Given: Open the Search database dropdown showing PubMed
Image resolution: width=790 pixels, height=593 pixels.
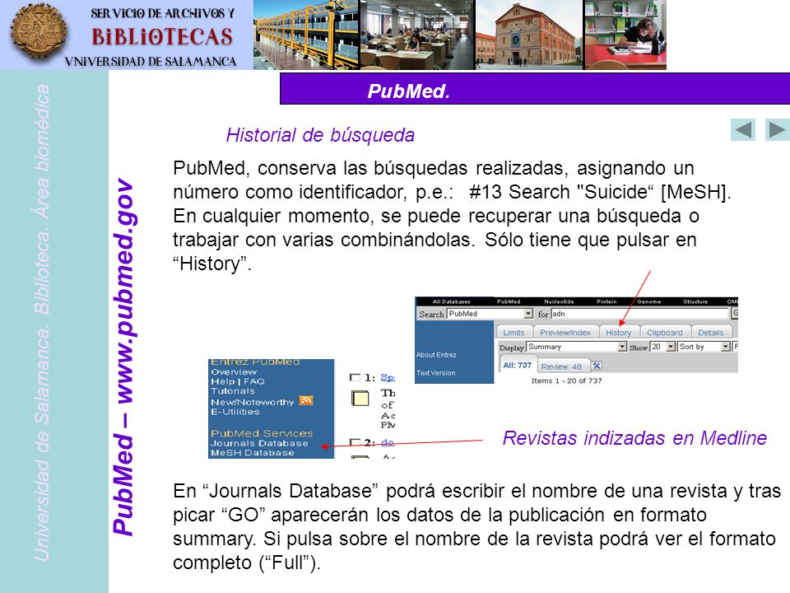Looking at the screenshot, I should click(490, 314).
